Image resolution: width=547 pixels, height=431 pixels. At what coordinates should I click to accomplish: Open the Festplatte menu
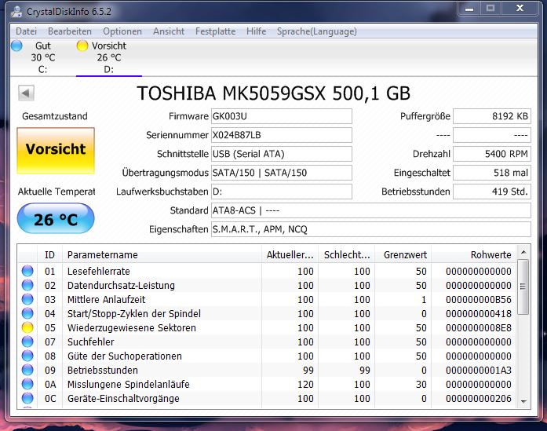[215, 31]
